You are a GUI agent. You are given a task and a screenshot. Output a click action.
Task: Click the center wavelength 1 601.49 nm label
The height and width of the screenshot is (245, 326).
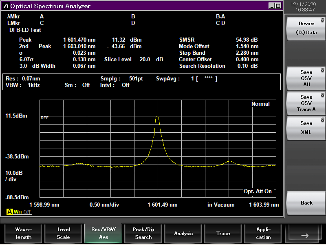click(162, 205)
